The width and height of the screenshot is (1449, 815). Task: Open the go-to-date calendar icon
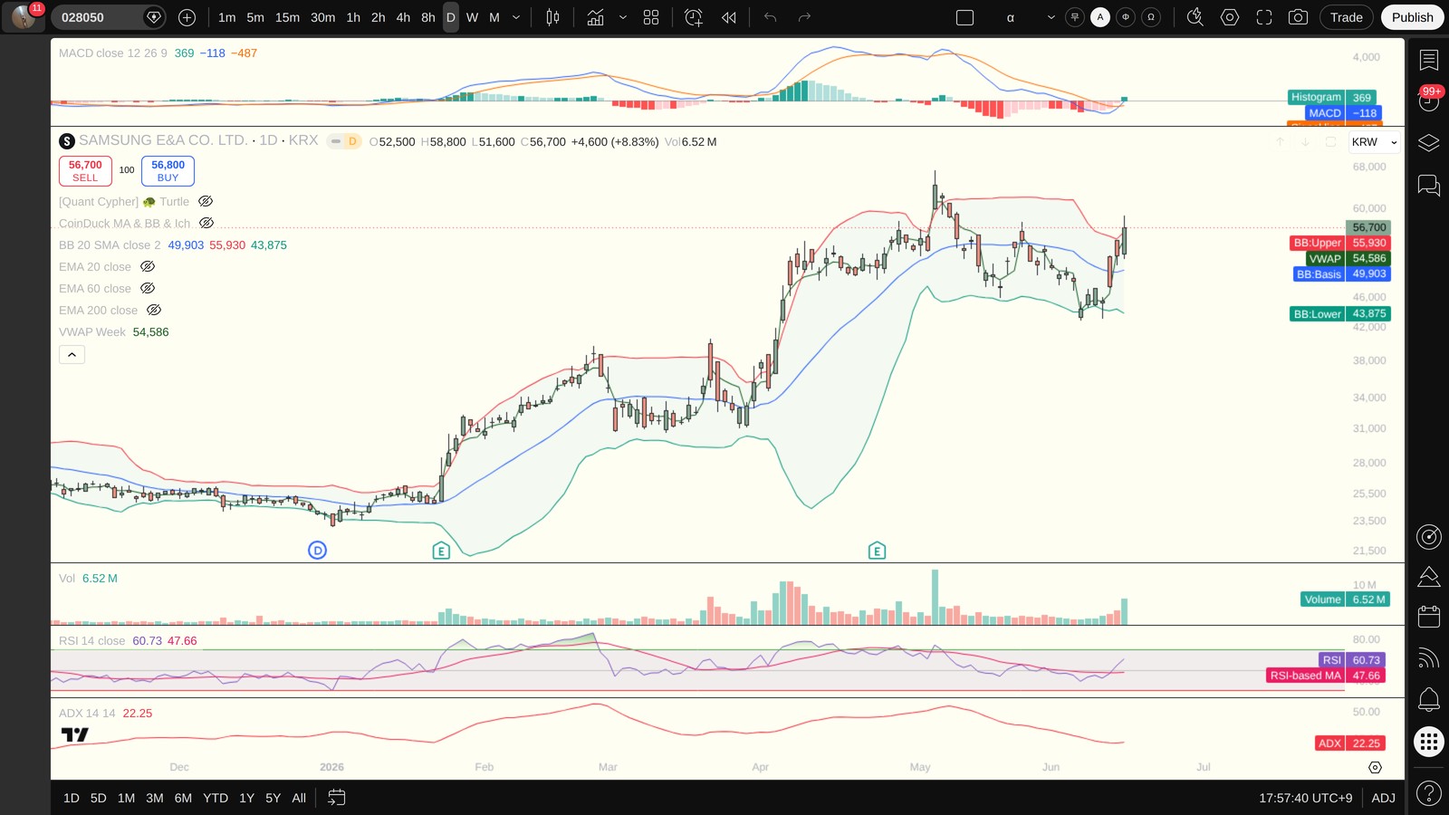coord(336,798)
